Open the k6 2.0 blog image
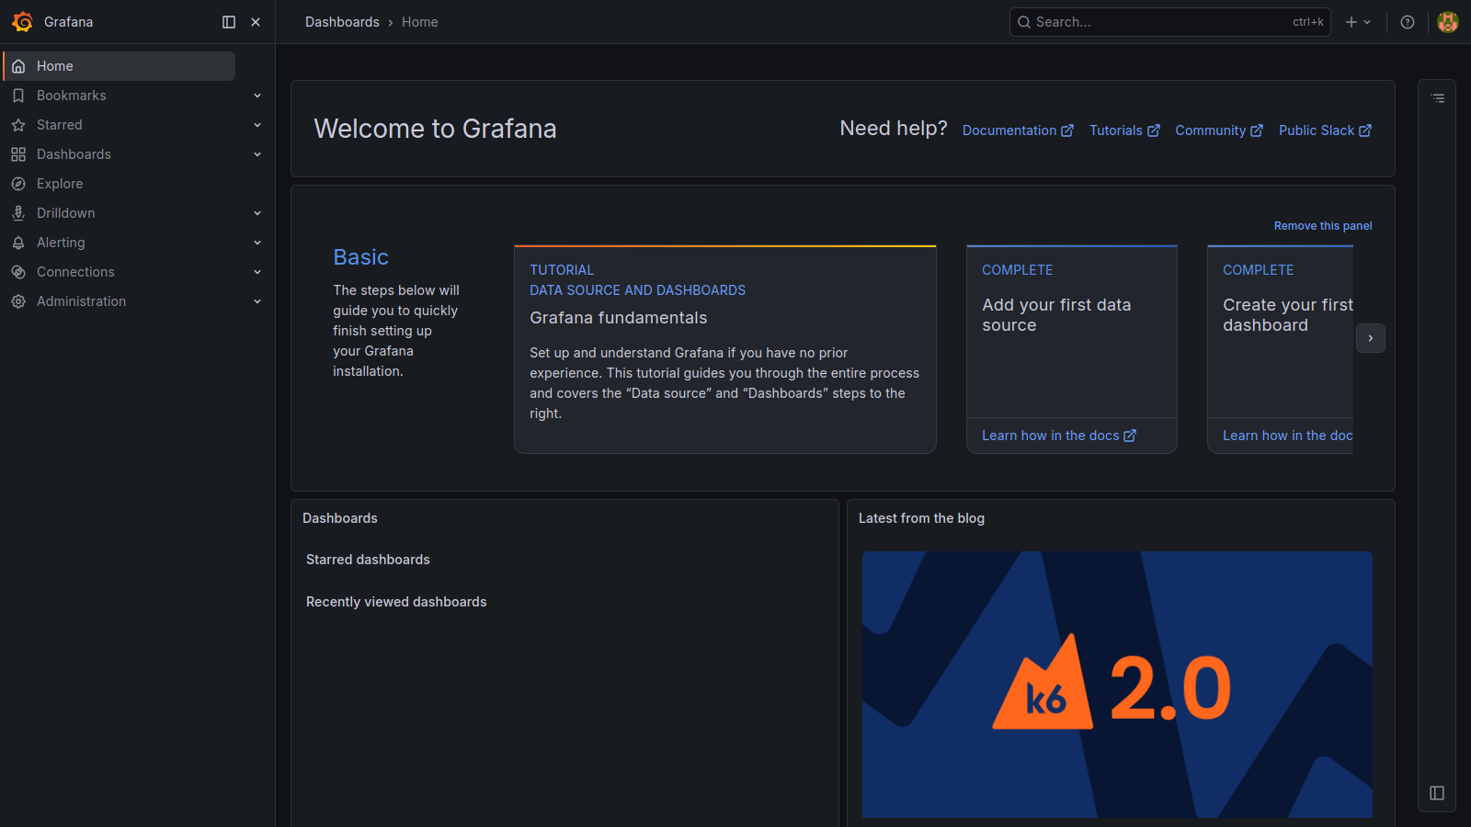This screenshot has width=1471, height=827. 1117,685
